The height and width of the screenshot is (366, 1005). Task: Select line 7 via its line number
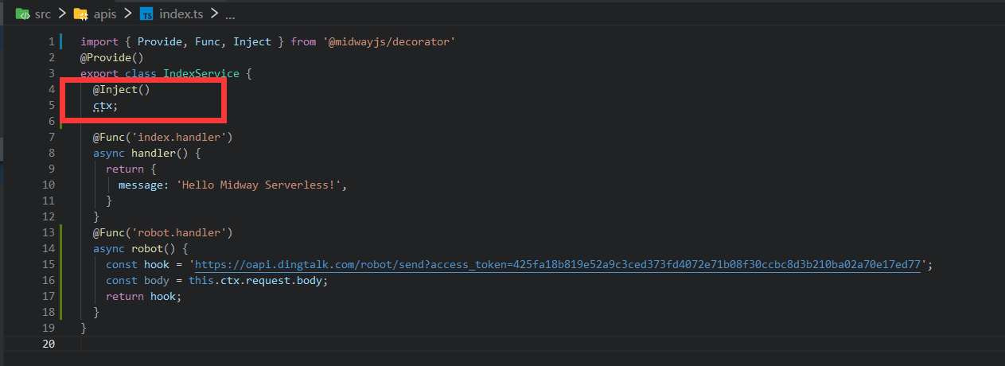click(51, 137)
